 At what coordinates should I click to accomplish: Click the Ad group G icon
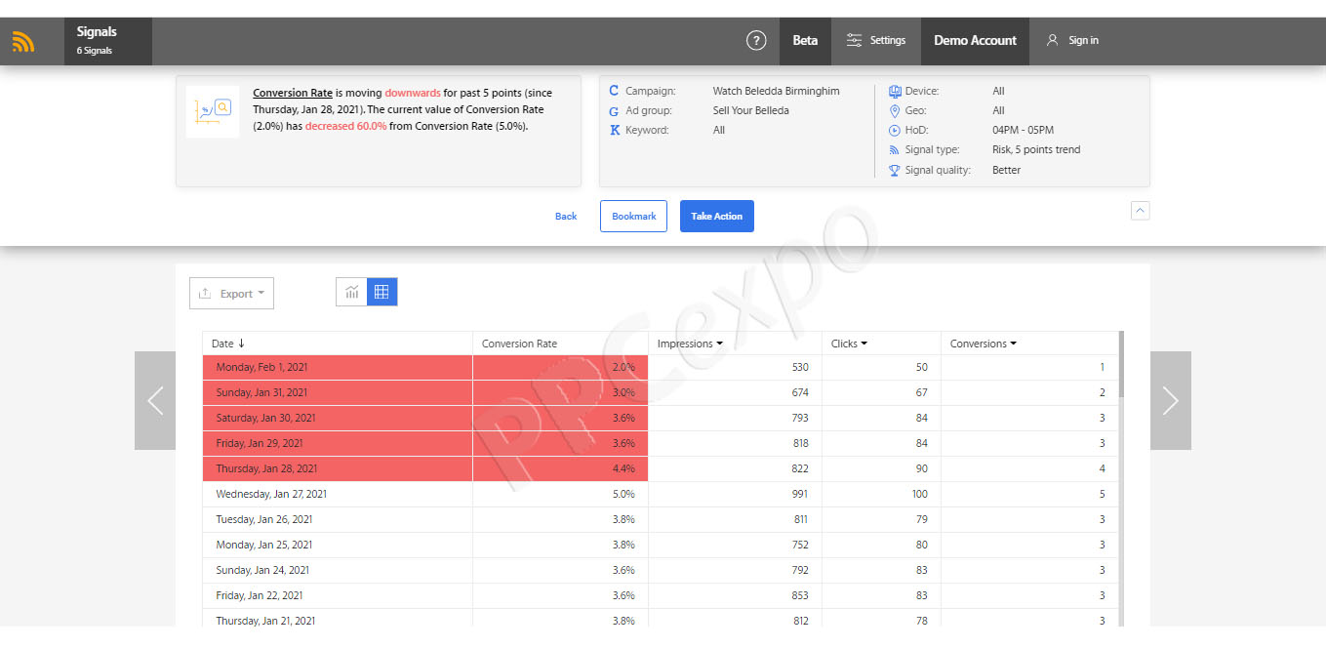[614, 111]
